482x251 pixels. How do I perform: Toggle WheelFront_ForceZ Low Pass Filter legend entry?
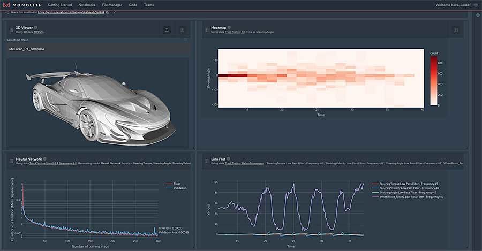pyautogui.click(x=408, y=197)
